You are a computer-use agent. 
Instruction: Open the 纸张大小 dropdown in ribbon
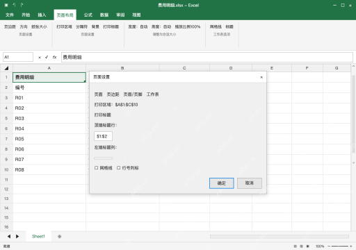coord(39,27)
